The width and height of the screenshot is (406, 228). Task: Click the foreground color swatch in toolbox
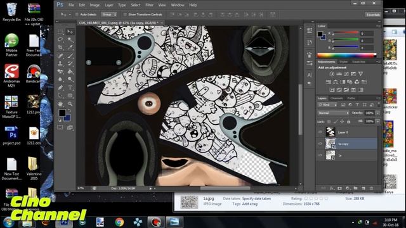pyautogui.click(x=62, y=113)
